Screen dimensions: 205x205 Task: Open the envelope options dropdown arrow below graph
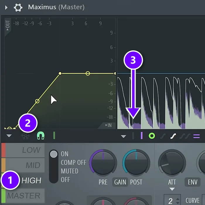point(9,136)
